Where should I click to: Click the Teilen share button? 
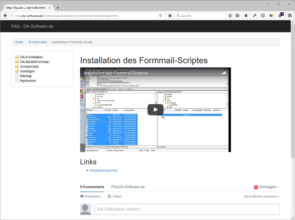114,196
